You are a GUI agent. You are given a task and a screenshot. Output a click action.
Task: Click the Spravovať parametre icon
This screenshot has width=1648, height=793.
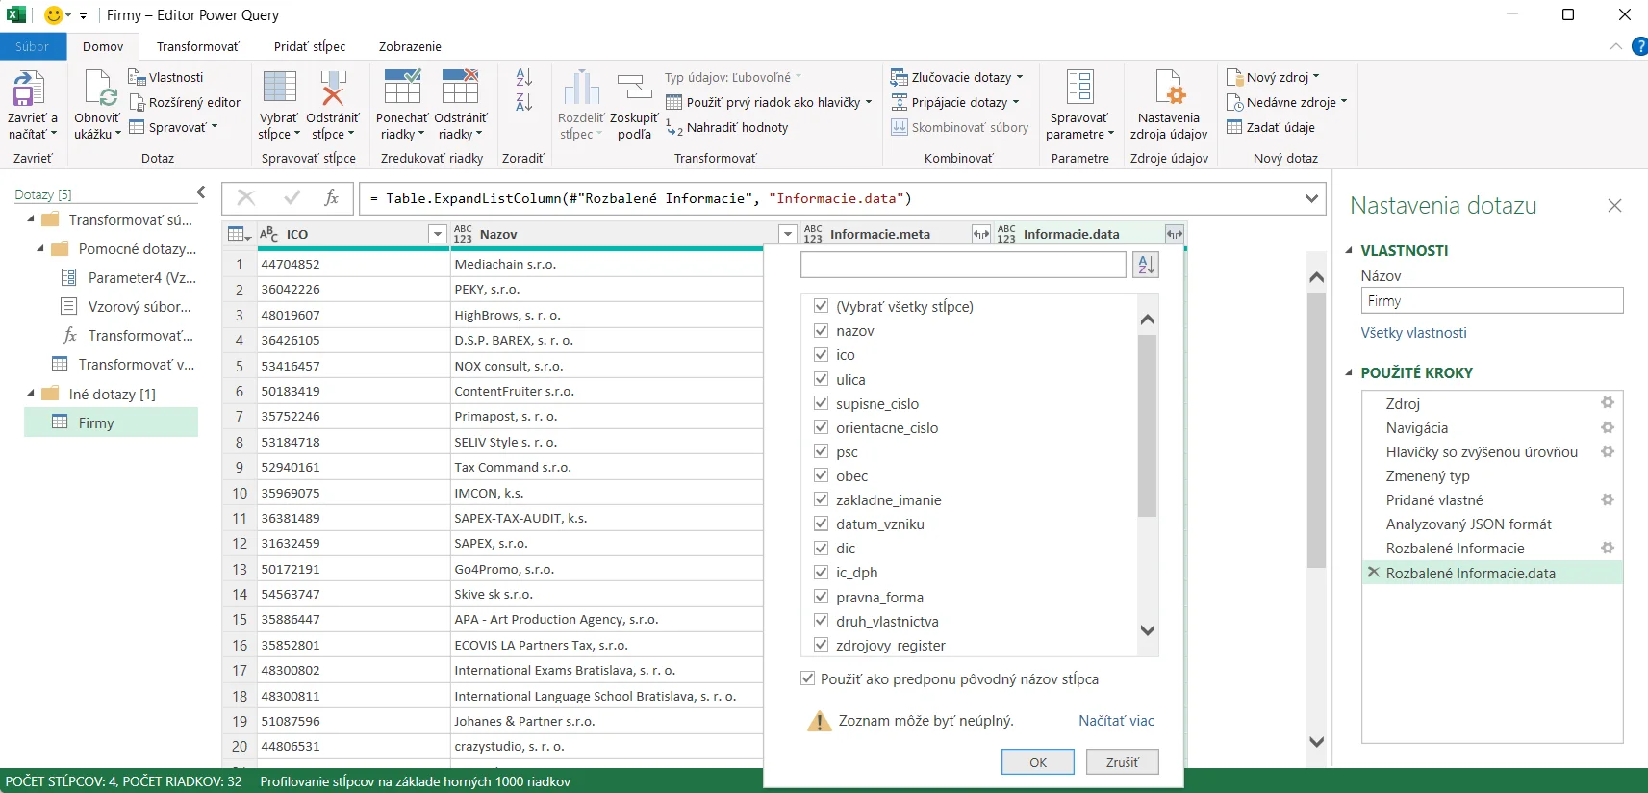pyautogui.click(x=1079, y=87)
